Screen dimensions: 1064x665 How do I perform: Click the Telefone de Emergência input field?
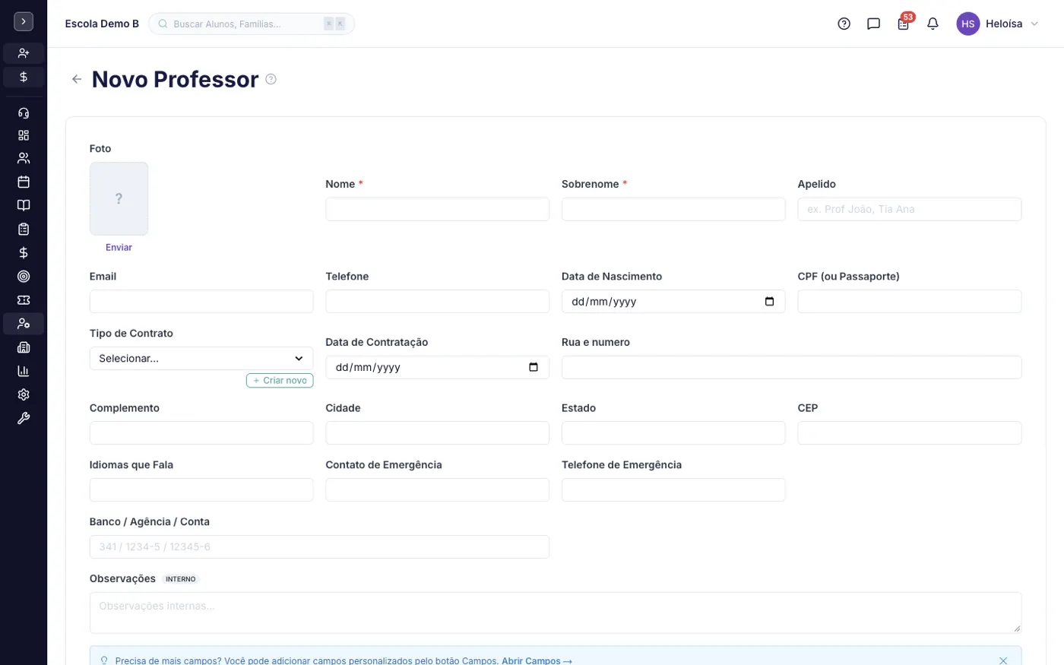click(x=673, y=489)
